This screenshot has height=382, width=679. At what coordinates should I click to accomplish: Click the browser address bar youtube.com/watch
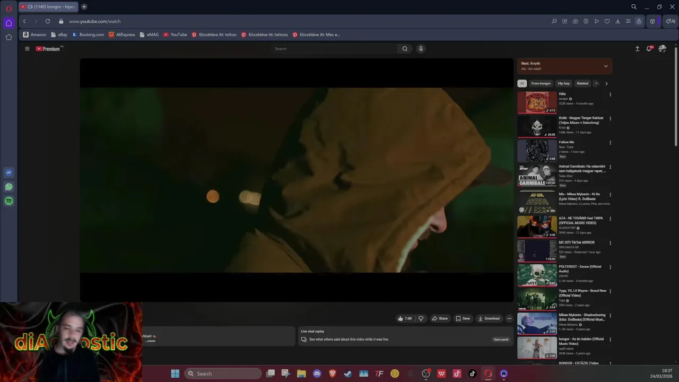click(x=94, y=21)
